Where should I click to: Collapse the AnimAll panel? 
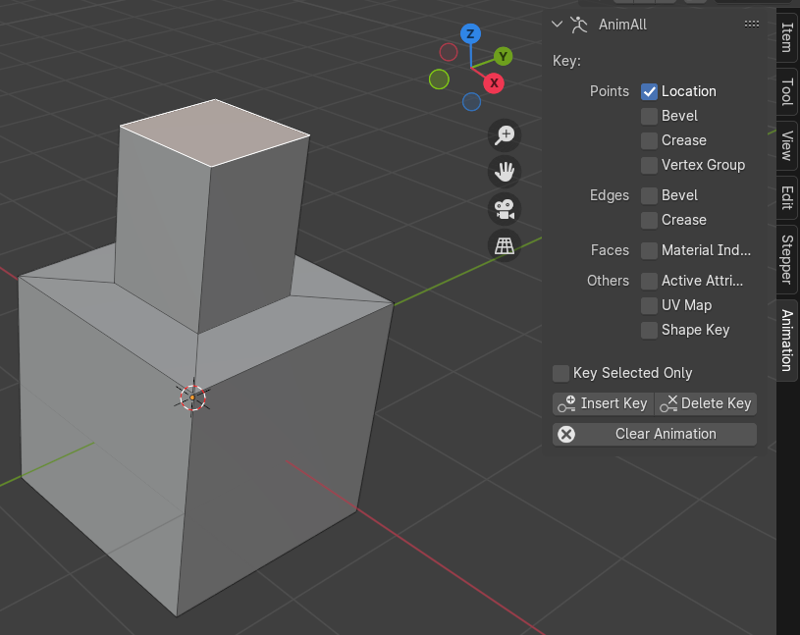[558, 24]
